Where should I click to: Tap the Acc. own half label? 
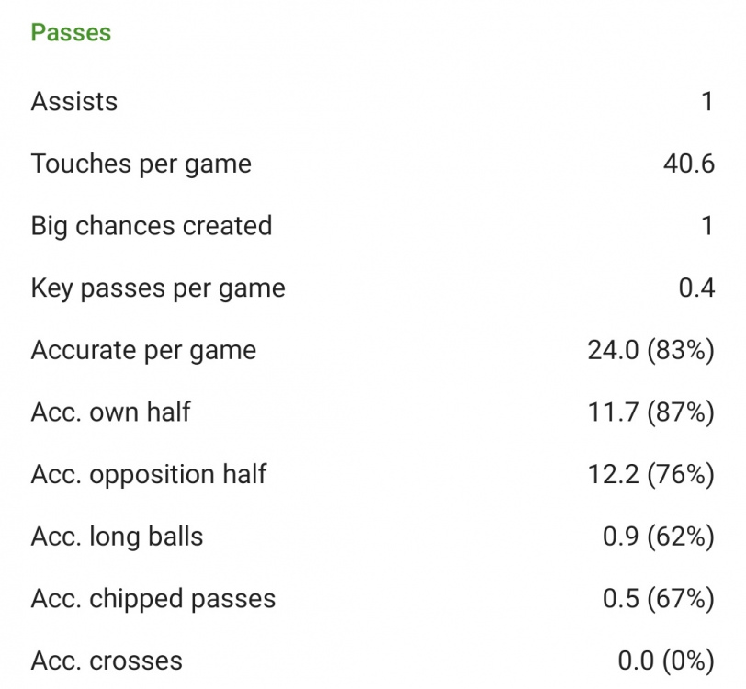110,412
